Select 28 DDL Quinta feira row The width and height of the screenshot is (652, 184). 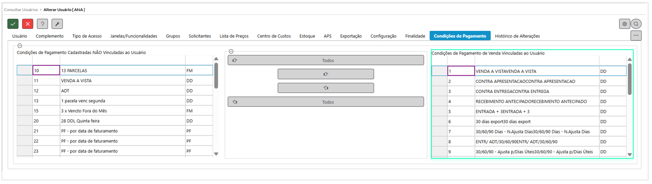pyautogui.click(x=115, y=121)
